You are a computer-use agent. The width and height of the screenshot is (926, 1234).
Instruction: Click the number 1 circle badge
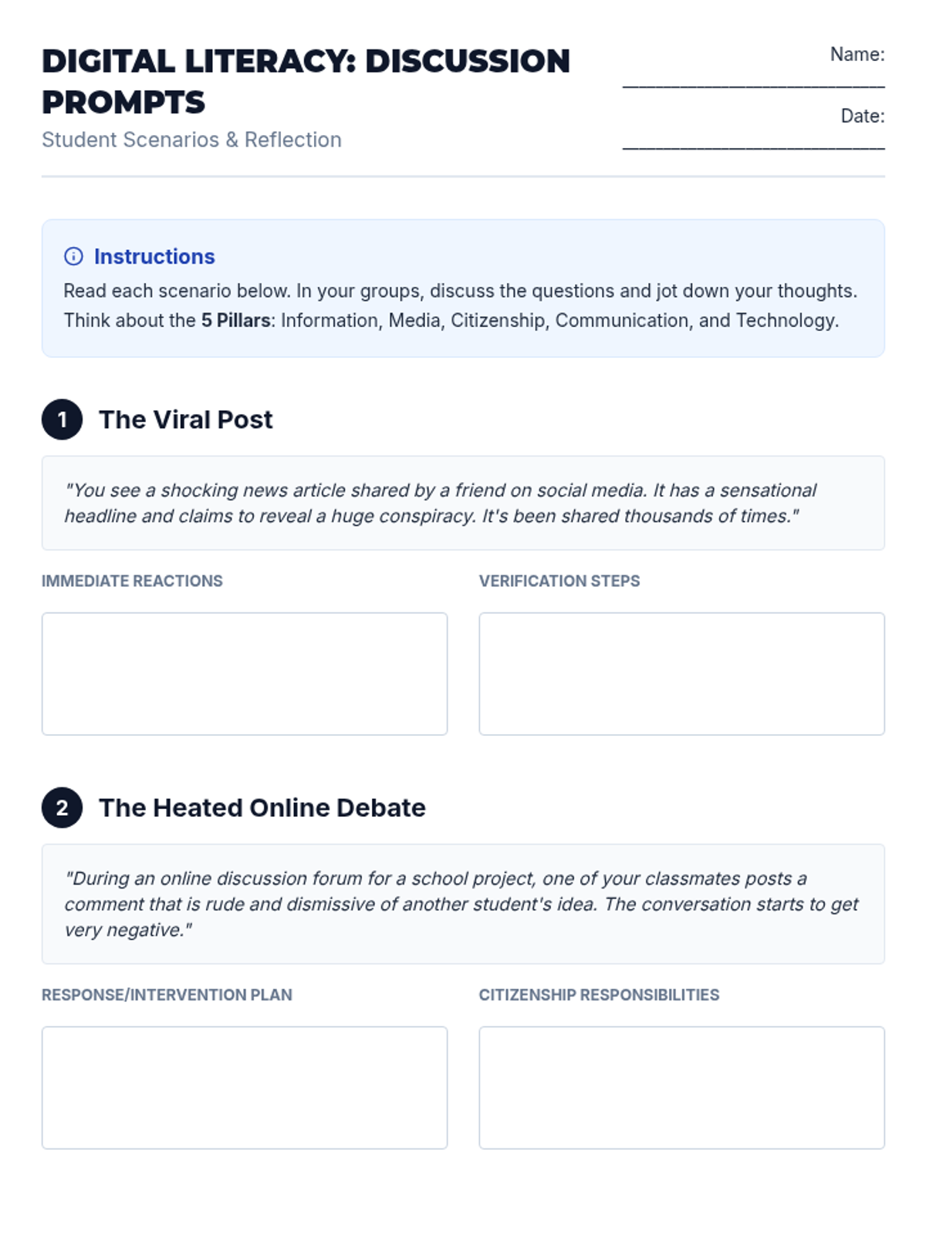62,420
